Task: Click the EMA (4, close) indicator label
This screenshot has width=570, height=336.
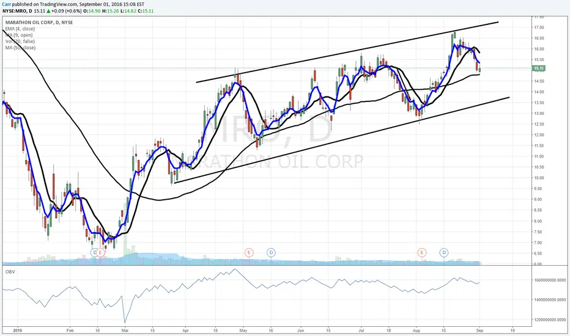Action: coord(20,29)
